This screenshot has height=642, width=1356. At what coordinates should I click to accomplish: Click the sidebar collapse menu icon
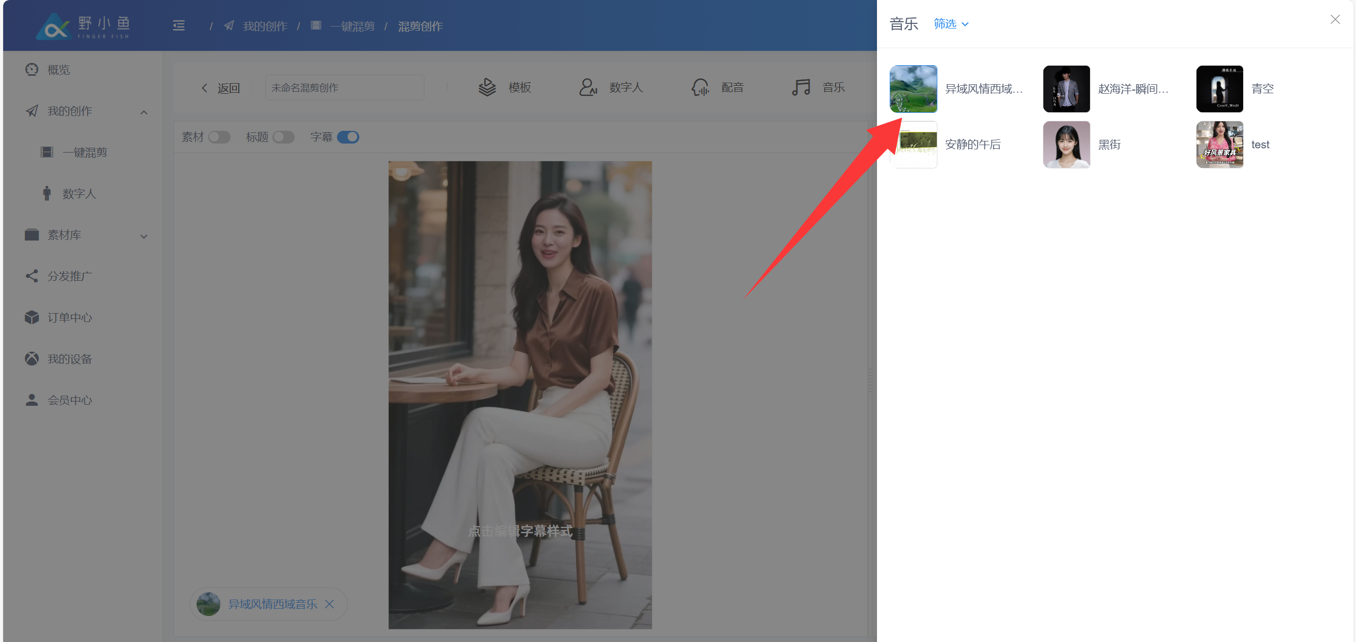tap(179, 25)
